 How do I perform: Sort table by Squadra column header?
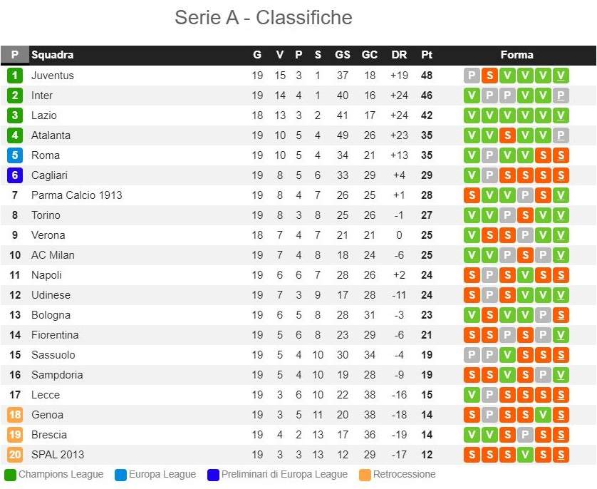coord(52,55)
